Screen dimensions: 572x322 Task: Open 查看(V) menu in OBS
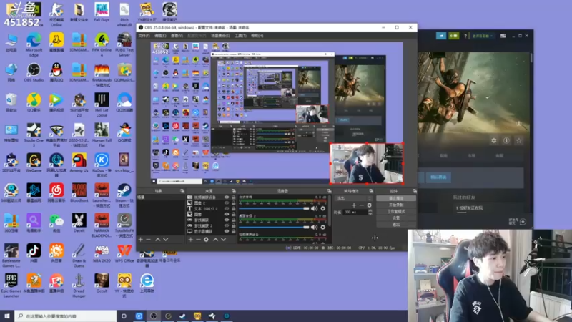click(x=177, y=36)
